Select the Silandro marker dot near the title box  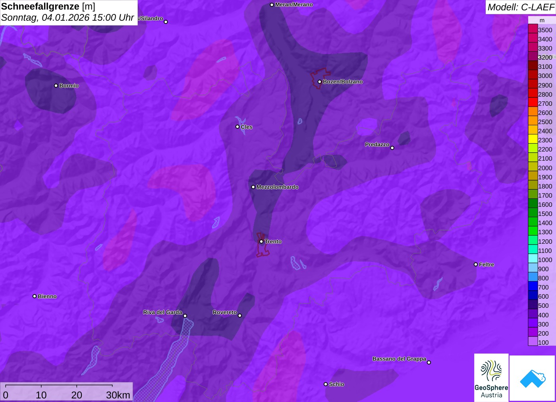pos(166,22)
